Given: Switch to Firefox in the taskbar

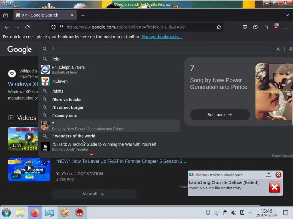Looking at the screenshot, I should [x=35, y=213].
